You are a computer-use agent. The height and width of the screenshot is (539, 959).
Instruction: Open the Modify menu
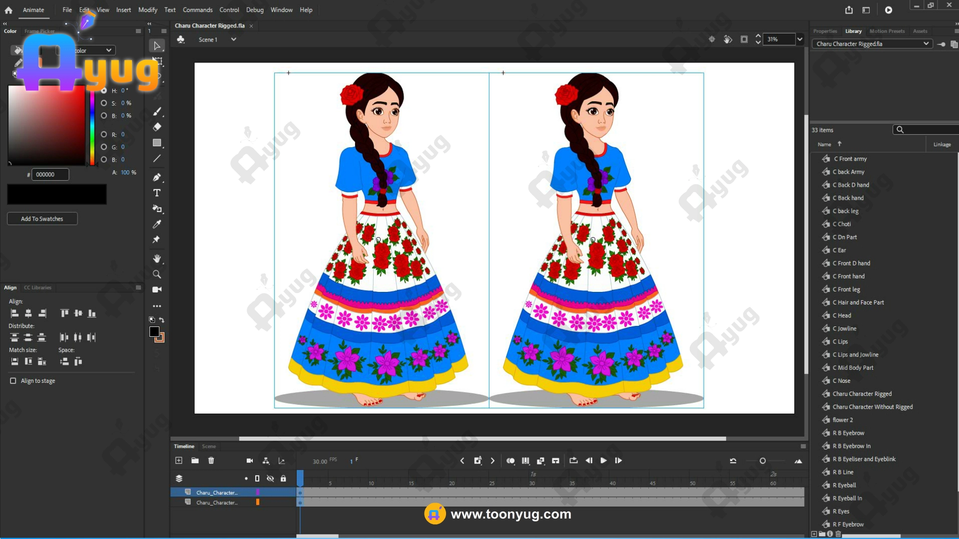(147, 10)
